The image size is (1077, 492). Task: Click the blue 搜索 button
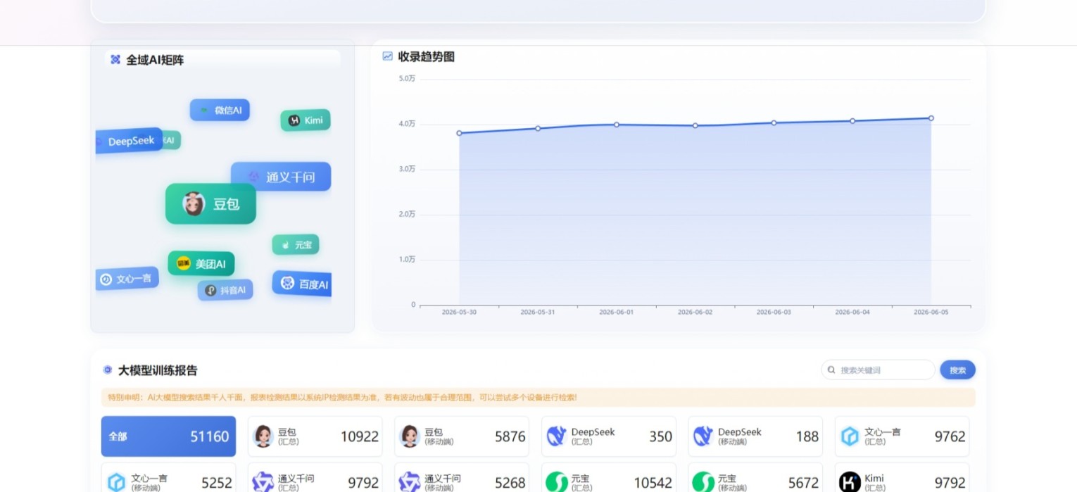pos(958,370)
